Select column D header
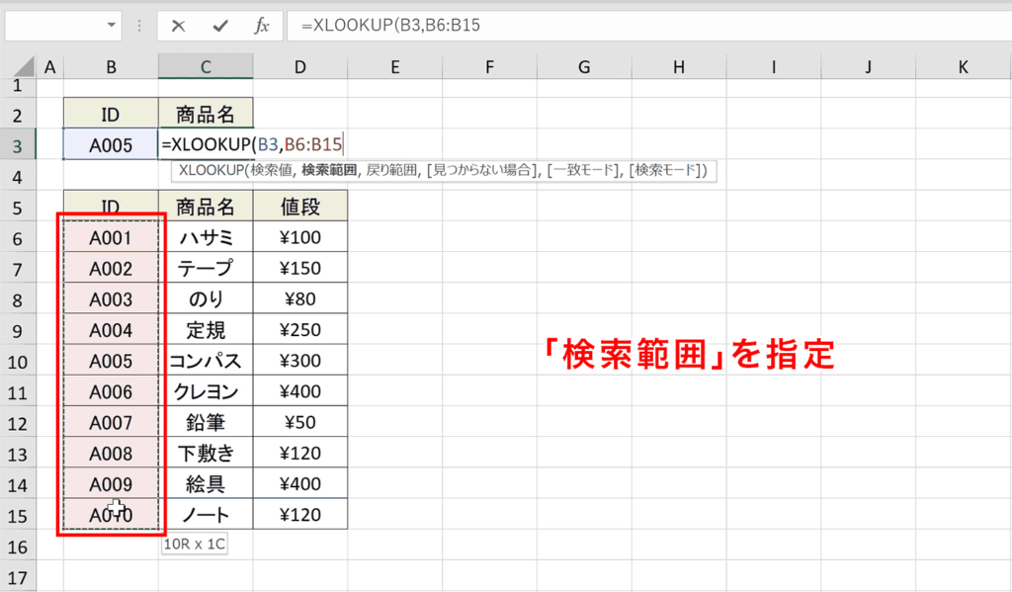Screen dimensions: 1012x592 click(x=299, y=67)
